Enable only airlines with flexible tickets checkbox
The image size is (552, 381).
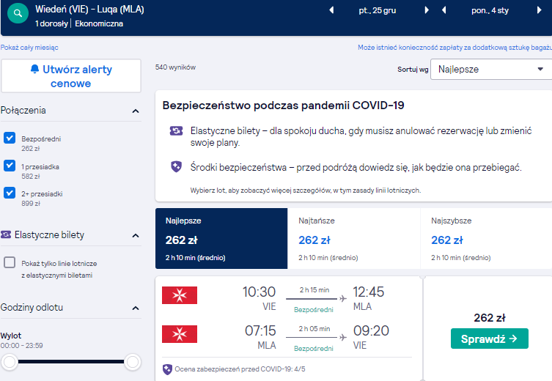tap(10, 262)
